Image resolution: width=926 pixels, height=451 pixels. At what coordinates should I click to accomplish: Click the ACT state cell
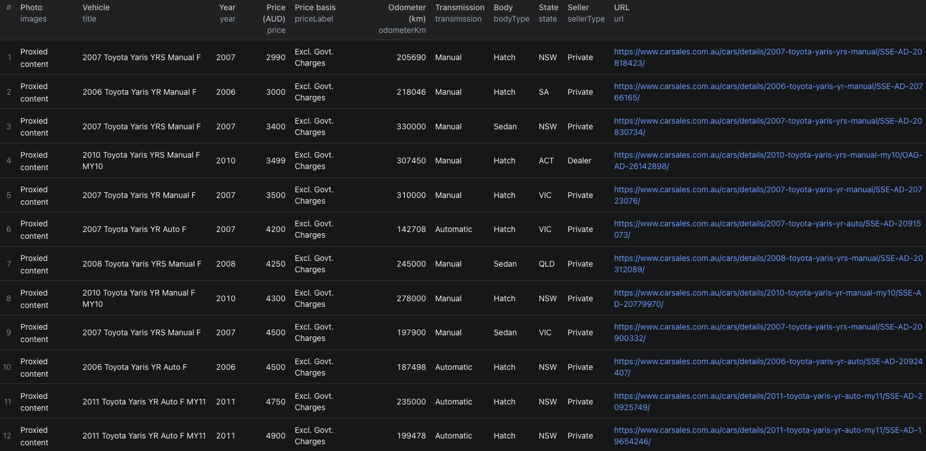tap(546, 161)
